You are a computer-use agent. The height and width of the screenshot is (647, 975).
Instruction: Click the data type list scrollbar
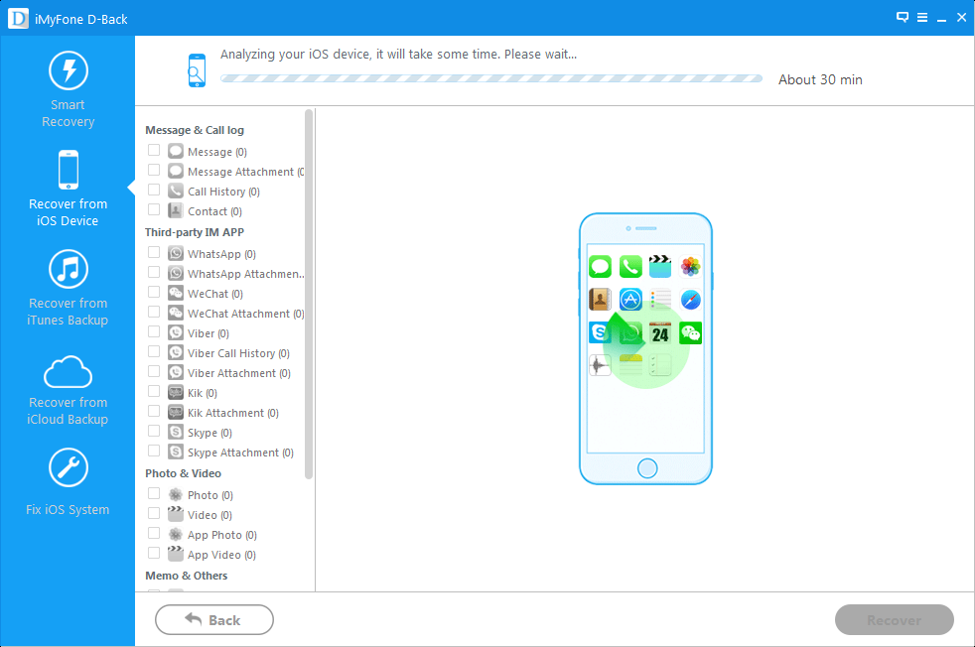pyautogui.click(x=309, y=294)
